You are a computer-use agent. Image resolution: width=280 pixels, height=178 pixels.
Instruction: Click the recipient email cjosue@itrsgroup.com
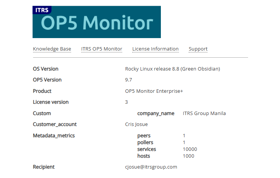[151, 167]
